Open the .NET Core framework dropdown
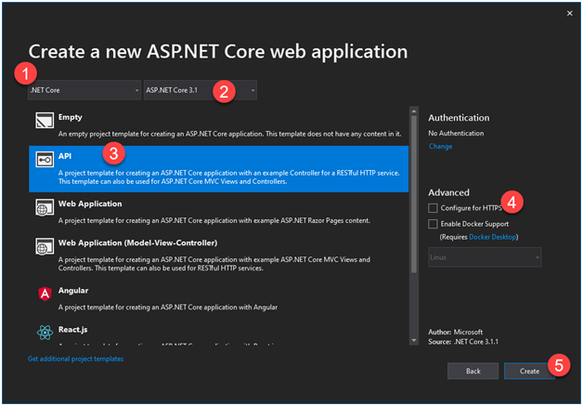This screenshot has height=406, width=583. point(84,90)
